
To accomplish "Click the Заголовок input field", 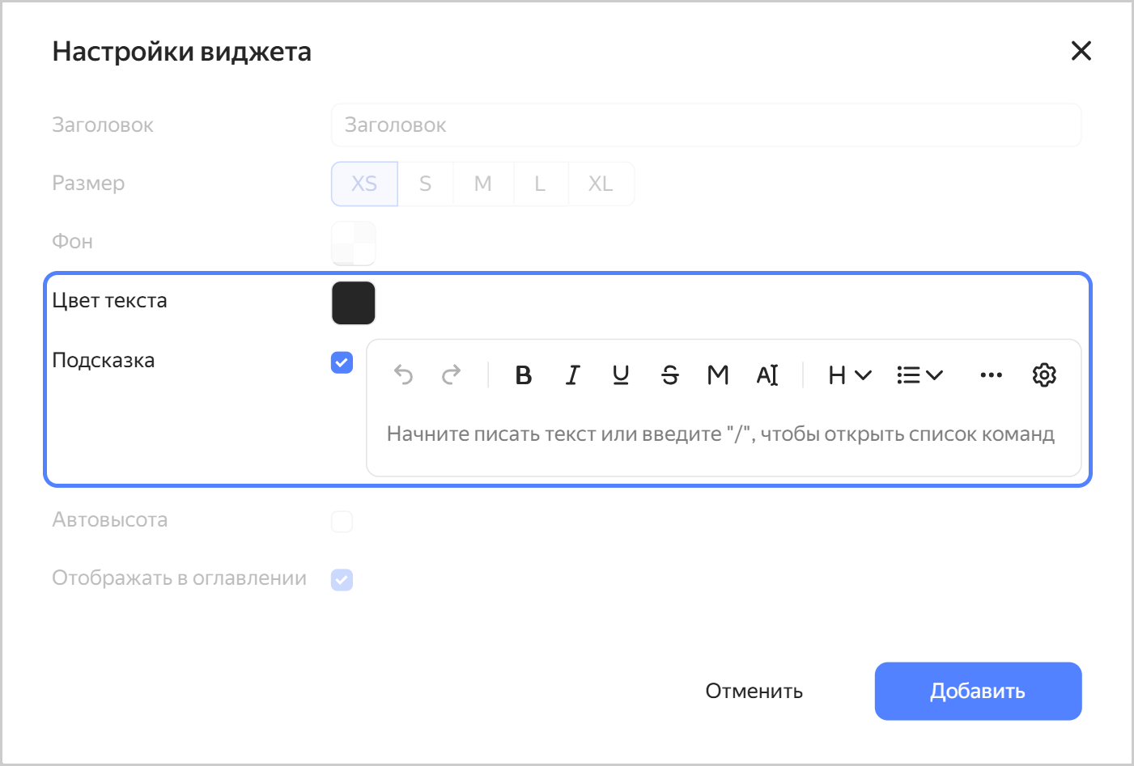I will [x=705, y=125].
